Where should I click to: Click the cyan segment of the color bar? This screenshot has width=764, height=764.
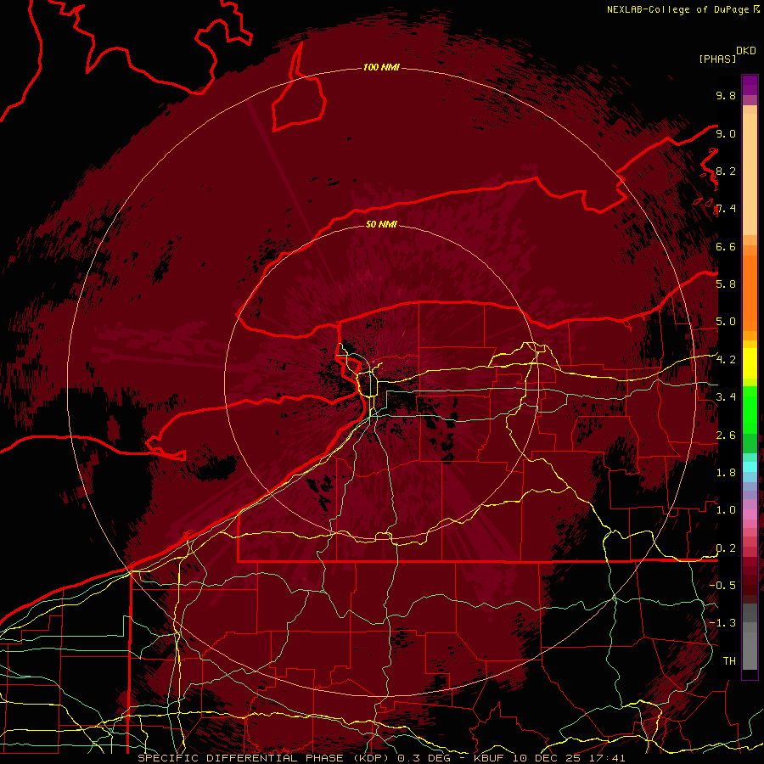pyautogui.click(x=750, y=466)
